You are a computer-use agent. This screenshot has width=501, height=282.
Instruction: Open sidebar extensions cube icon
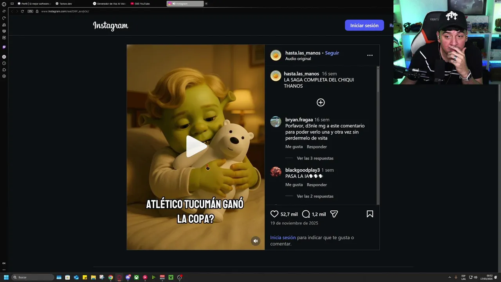tap(4, 70)
